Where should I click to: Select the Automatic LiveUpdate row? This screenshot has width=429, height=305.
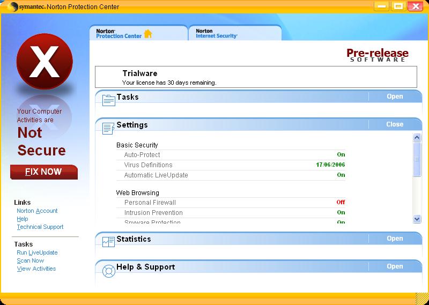pos(231,175)
